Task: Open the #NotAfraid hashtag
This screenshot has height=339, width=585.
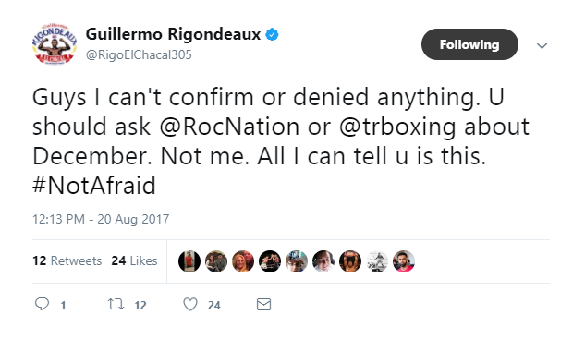Action: pyautogui.click(x=94, y=186)
